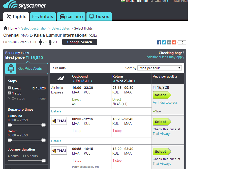
Task: Go to next return date
Action: point(135,81)
